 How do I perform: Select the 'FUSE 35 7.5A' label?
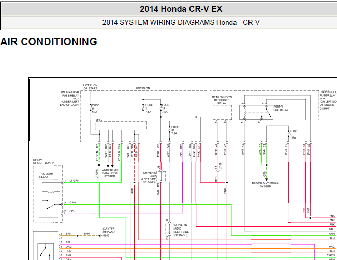[x=175, y=130]
